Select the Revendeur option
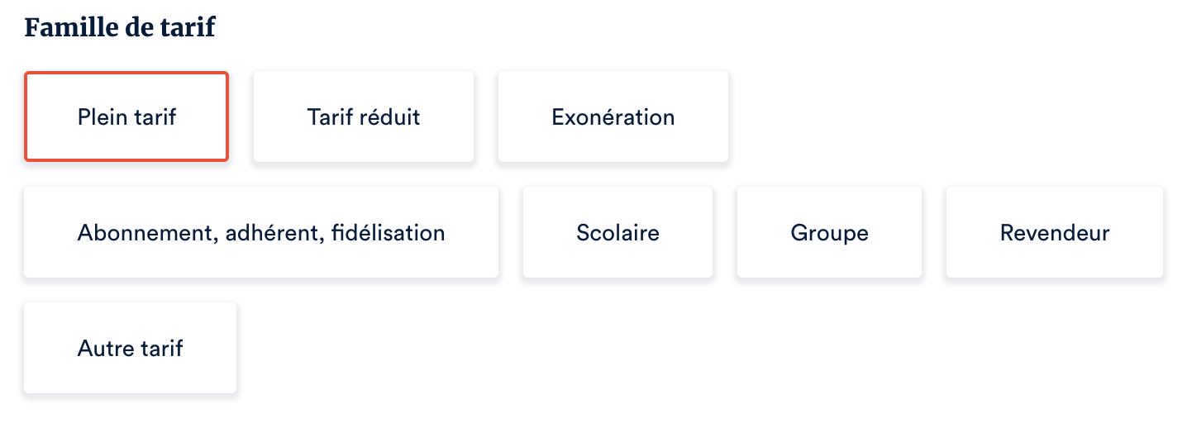This screenshot has width=1192, height=423. [x=1054, y=232]
